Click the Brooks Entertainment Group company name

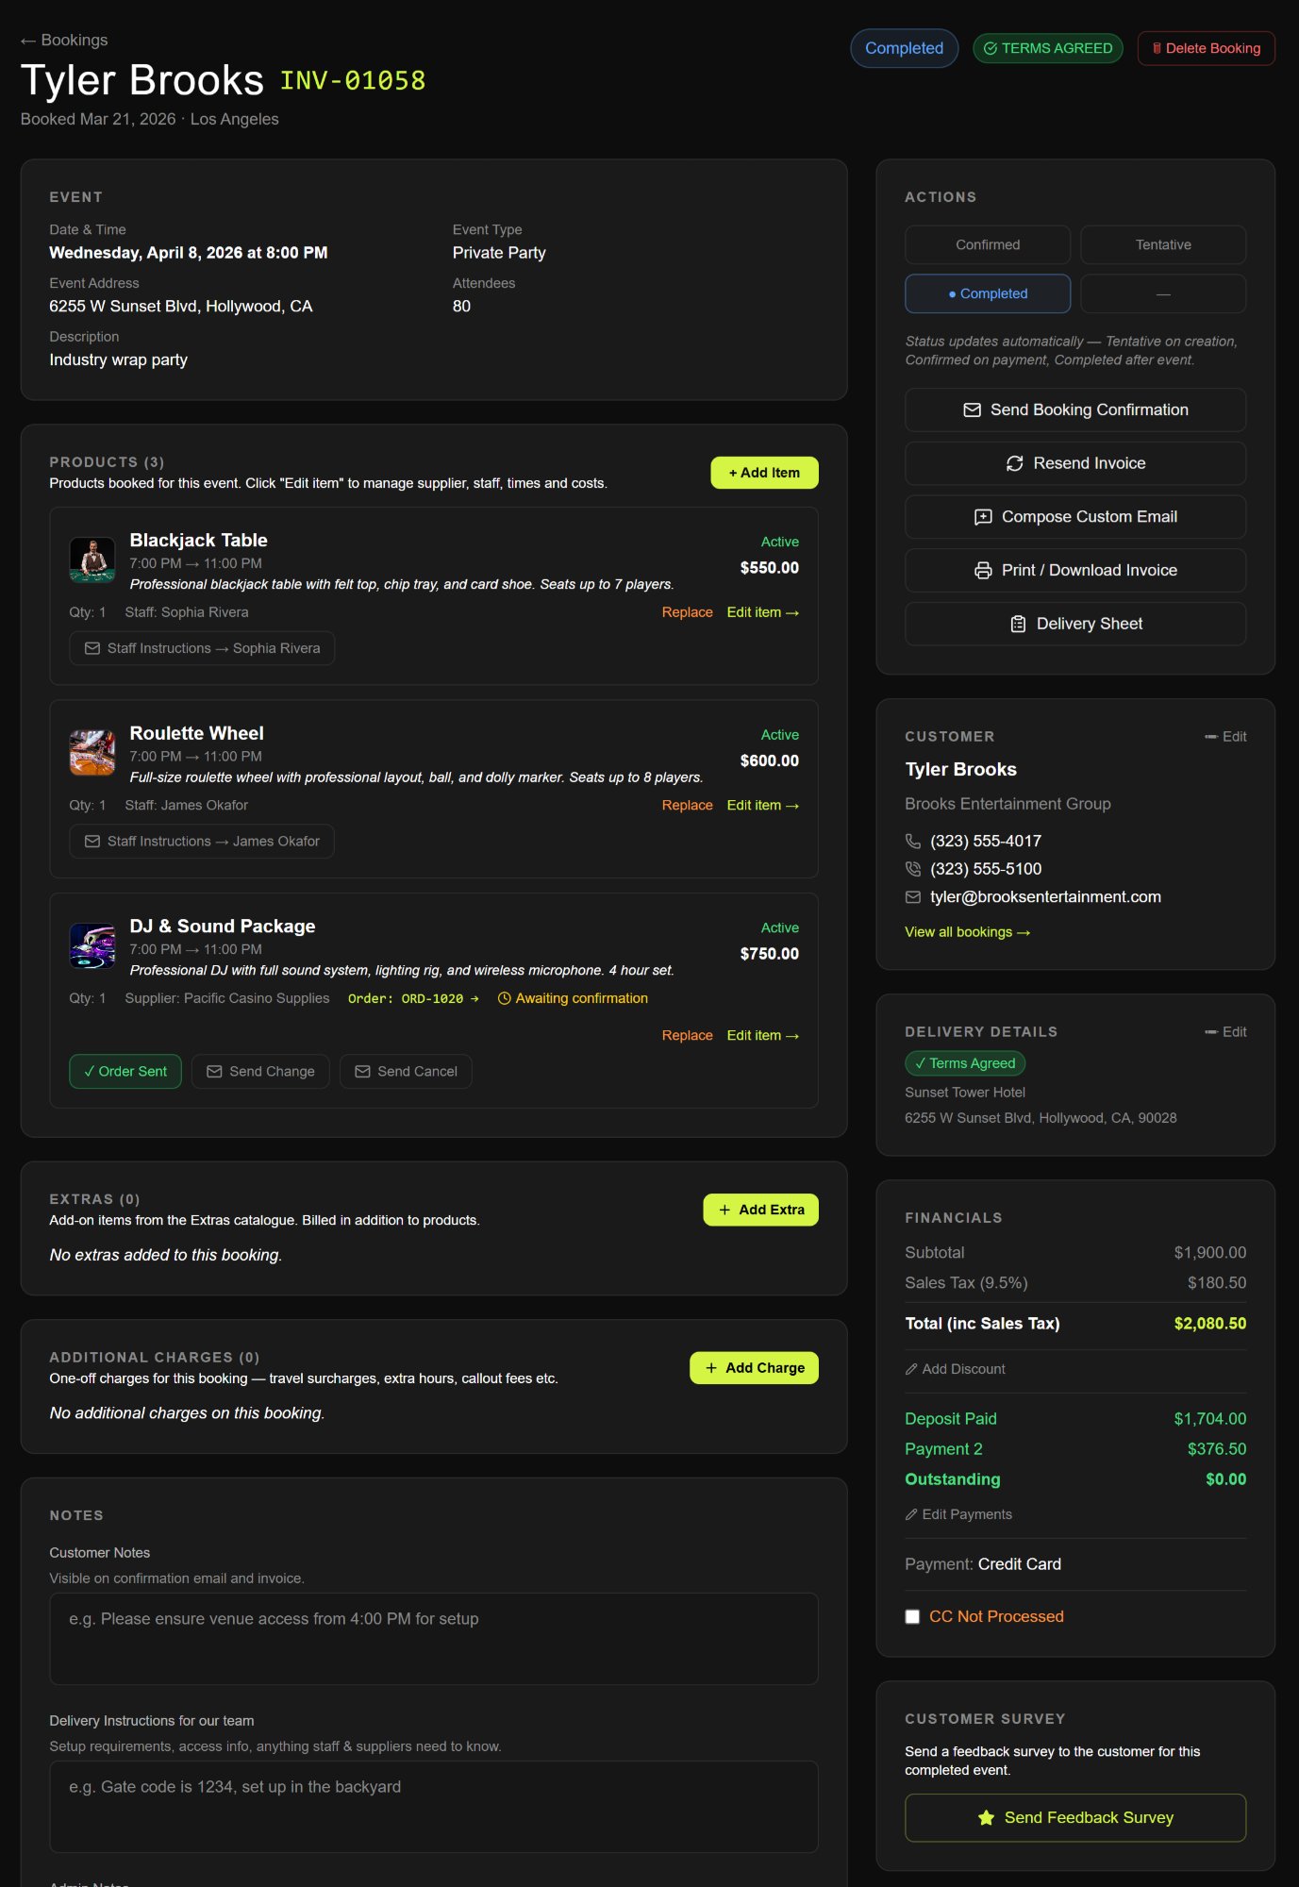1008,804
